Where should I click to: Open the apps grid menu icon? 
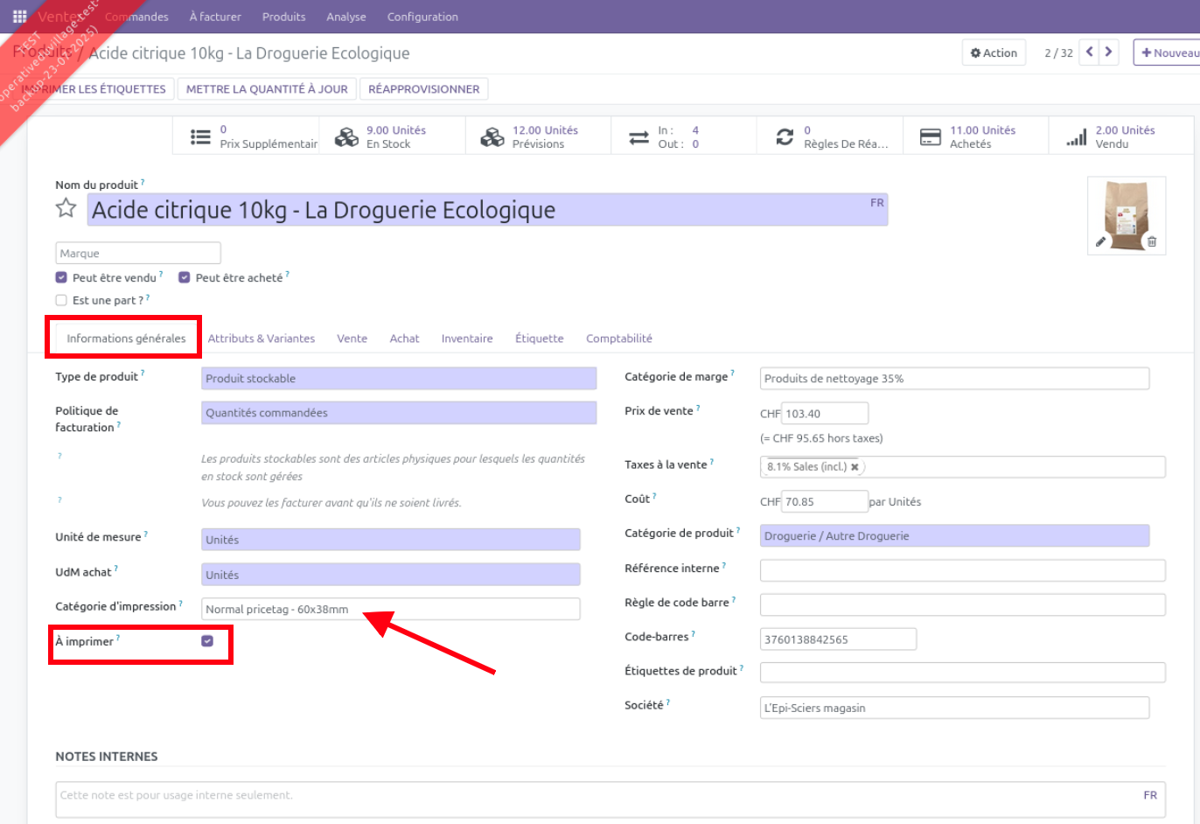click(x=19, y=17)
